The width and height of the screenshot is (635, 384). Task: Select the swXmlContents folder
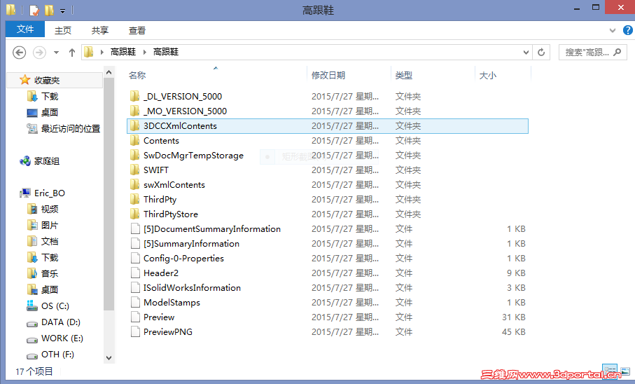point(327,185)
